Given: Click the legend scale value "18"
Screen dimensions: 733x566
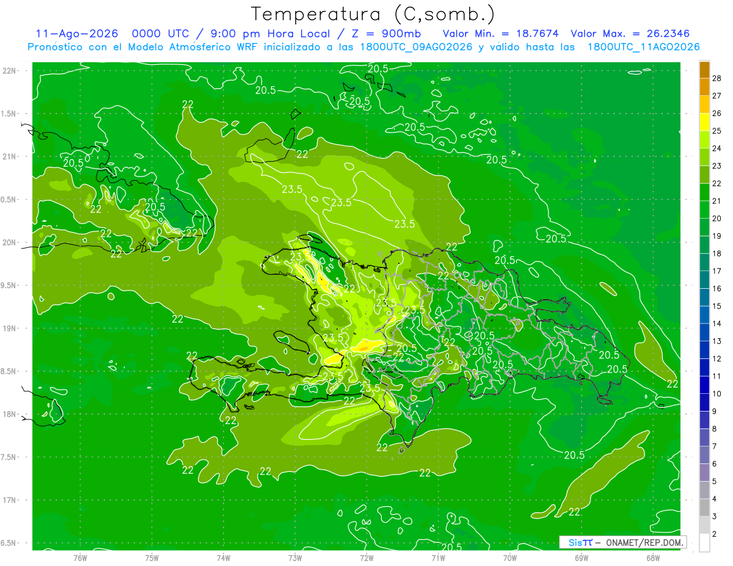Looking at the screenshot, I should [717, 253].
